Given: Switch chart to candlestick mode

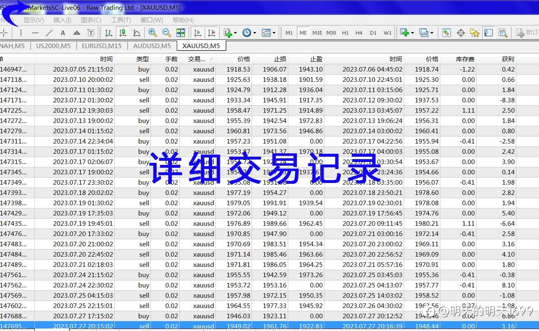Looking at the screenshot, I should tap(123, 32).
